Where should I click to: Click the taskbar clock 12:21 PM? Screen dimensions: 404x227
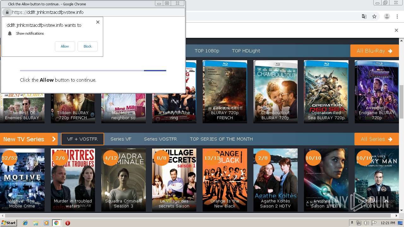(388, 223)
